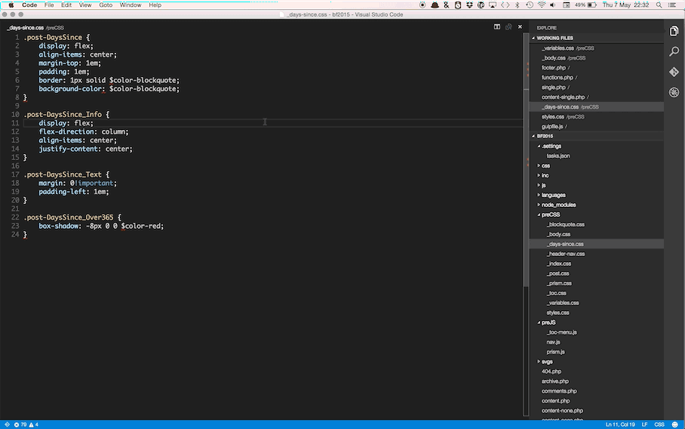Open the Git view in the activity bar
This screenshot has width=685, height=429.
pos(674,72)
